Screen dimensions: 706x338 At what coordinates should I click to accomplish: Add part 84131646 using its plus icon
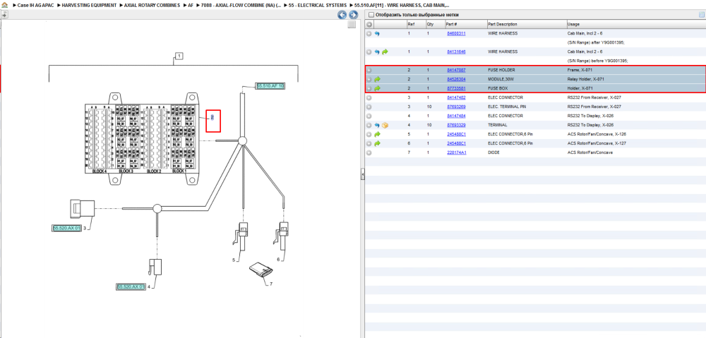tap(369, 52)
